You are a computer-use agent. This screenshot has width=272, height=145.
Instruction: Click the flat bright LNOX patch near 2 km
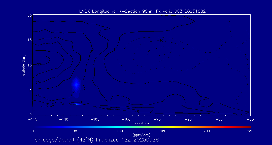coord(76,104)
